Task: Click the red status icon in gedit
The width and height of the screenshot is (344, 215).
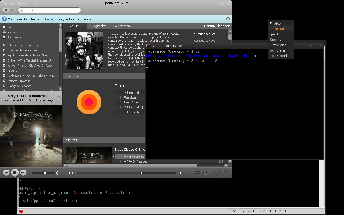Action: coord(21,211)
